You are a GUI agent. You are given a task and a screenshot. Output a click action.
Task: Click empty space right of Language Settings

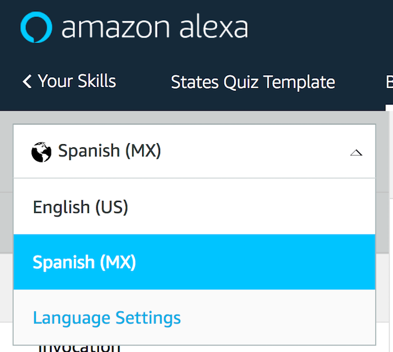pos(278,318)
